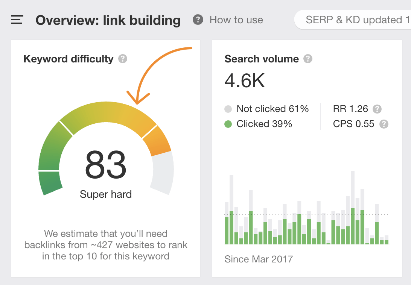The height and width of the screenshot is (285, 411).
Task: Click the green Clicked legend dot
Action: point(228,124)
